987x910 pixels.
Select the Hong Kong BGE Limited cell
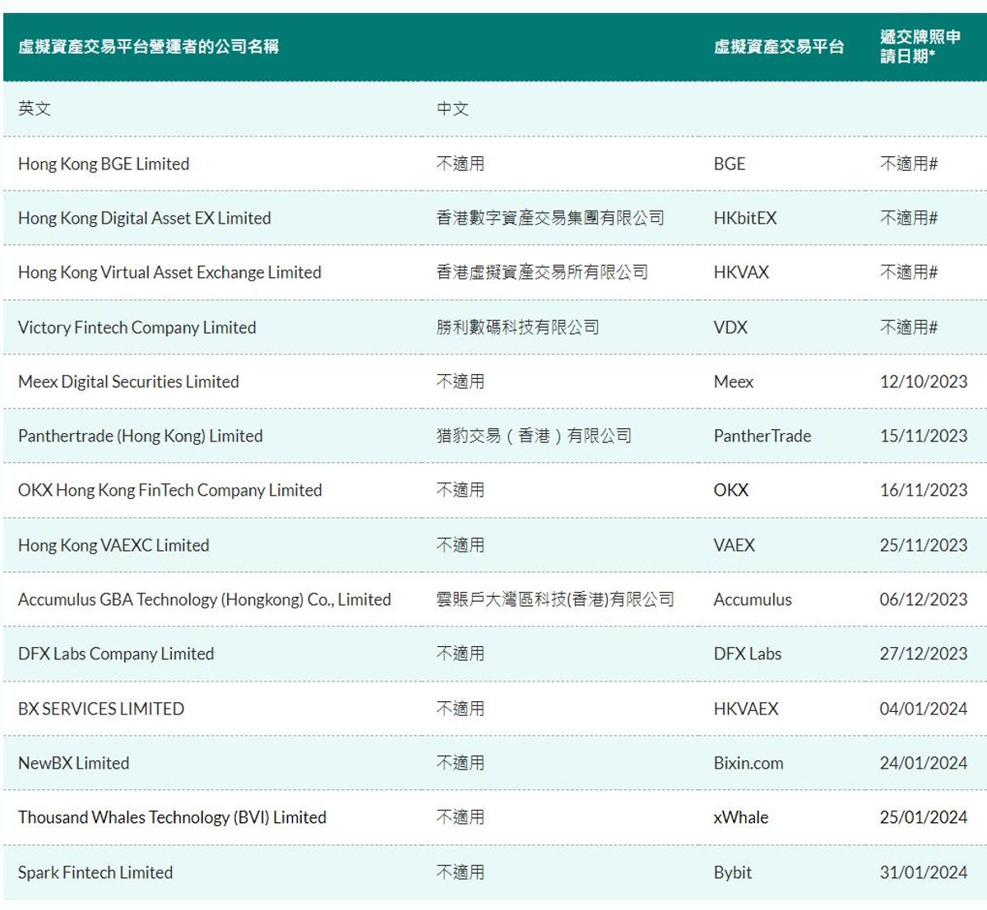tap(104, 164)
